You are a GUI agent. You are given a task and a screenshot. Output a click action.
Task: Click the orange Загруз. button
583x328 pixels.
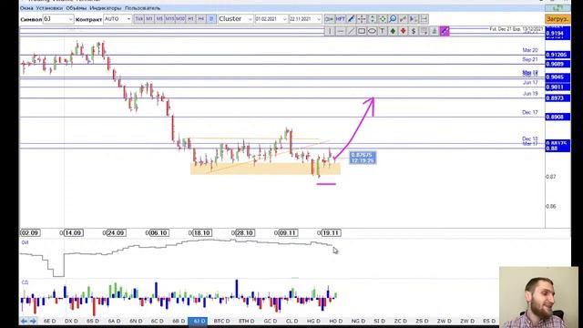(x=557, y=18)
